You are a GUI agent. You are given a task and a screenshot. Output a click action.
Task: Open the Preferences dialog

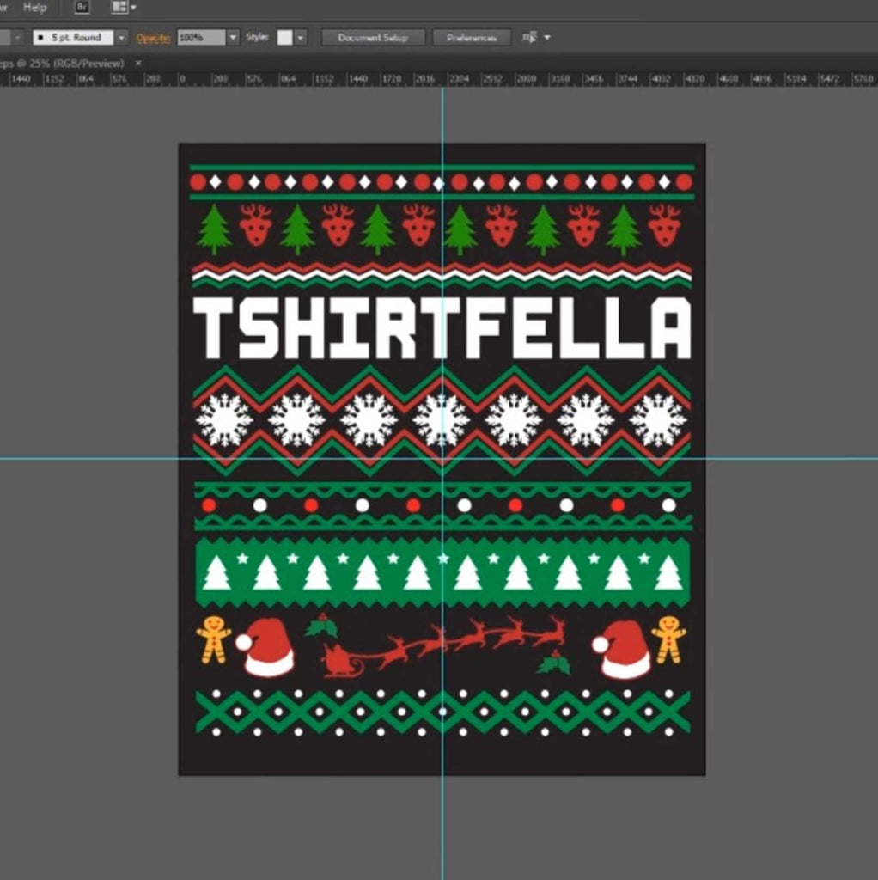[x=472, y=38]
